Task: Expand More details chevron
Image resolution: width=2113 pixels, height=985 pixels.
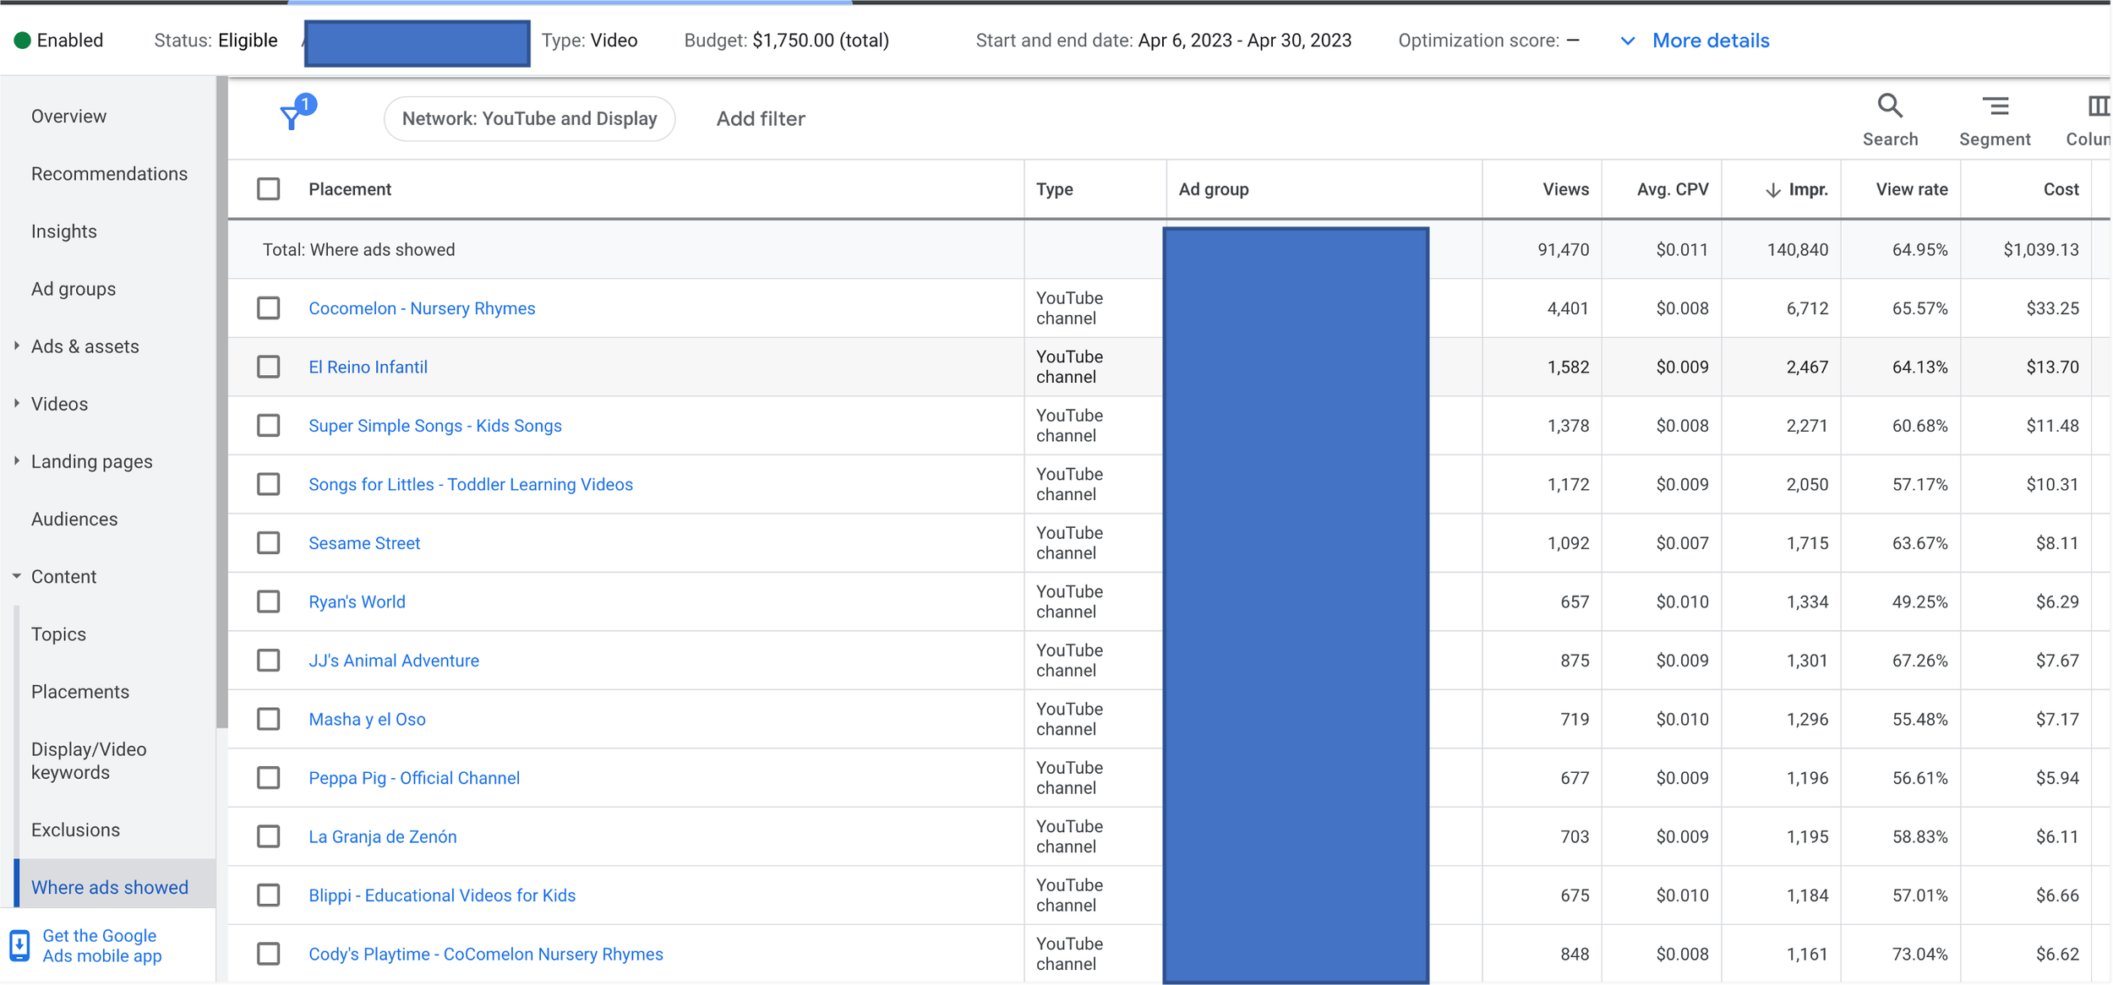Action: click(1627, 41)
